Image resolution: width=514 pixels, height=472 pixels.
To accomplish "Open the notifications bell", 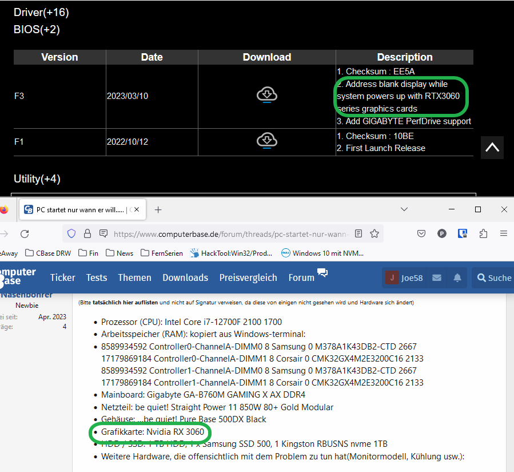I will tap(457, 278).
